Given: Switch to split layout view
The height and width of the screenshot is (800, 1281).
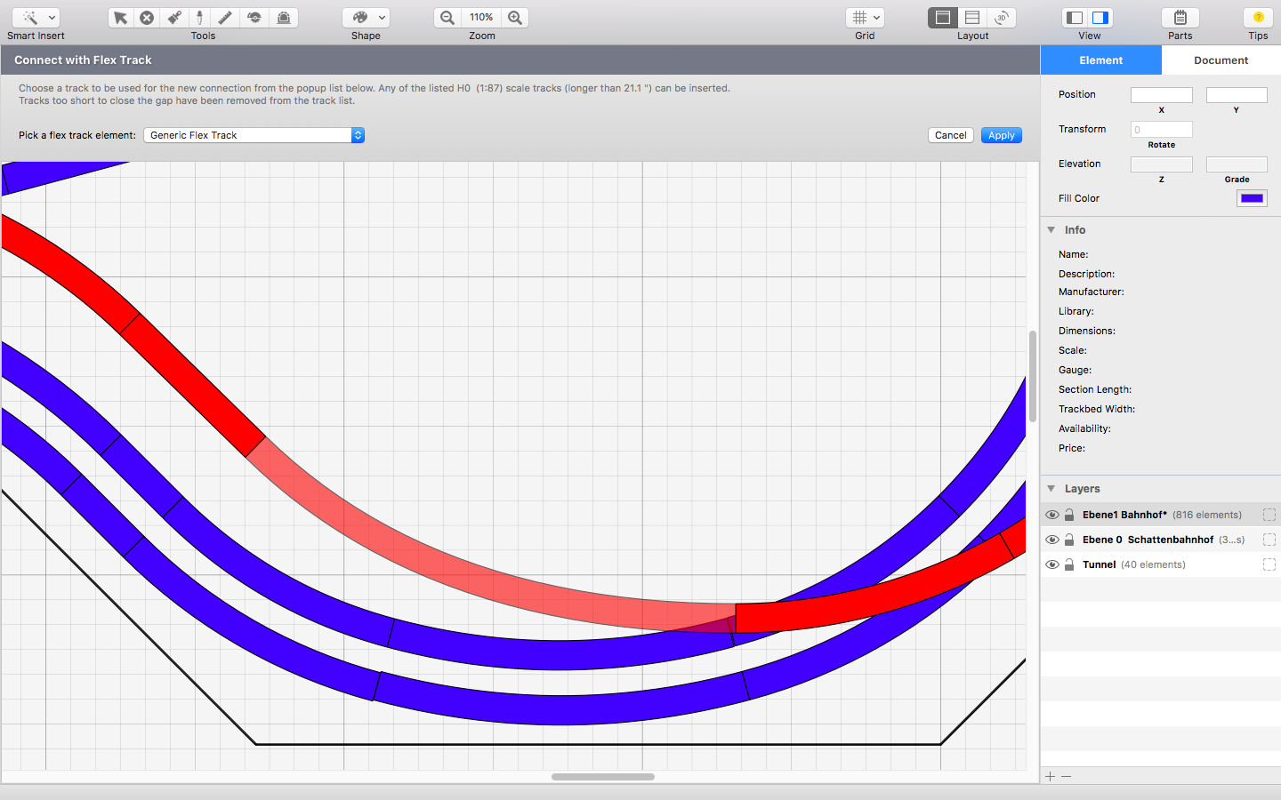Looking at the screenshot, I should [x=972, y=18].
